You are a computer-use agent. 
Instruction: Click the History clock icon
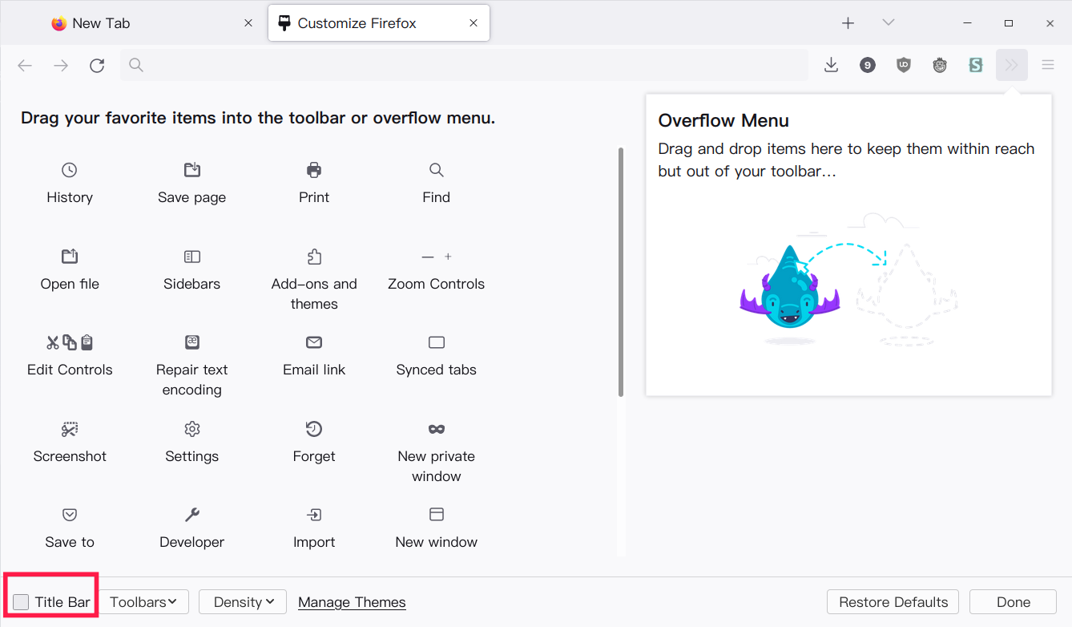[70, 170]
